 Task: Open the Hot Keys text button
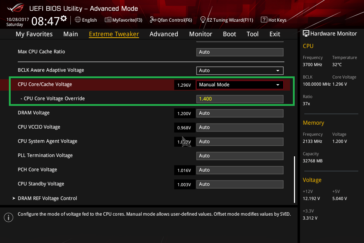point(277,20)
